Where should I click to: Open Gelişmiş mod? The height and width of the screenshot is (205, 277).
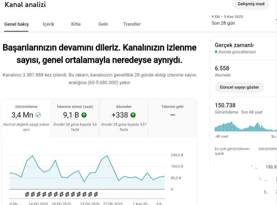(251, 4)
